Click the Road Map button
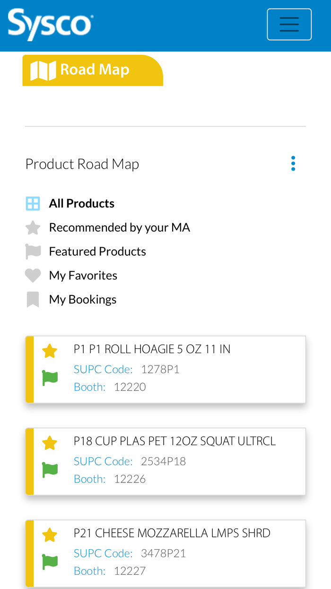331x589 pixels. (x=93, y=70)
